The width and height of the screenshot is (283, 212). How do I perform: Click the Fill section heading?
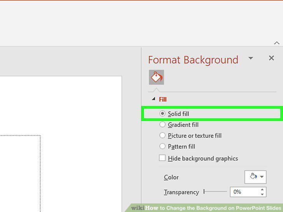point(162,99)
